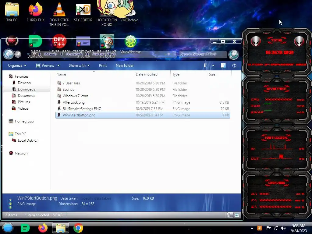Viewport: 312px width, 234px height.
Task: Select Downloads in the navigation pane
Action: [x=27, y=89]
